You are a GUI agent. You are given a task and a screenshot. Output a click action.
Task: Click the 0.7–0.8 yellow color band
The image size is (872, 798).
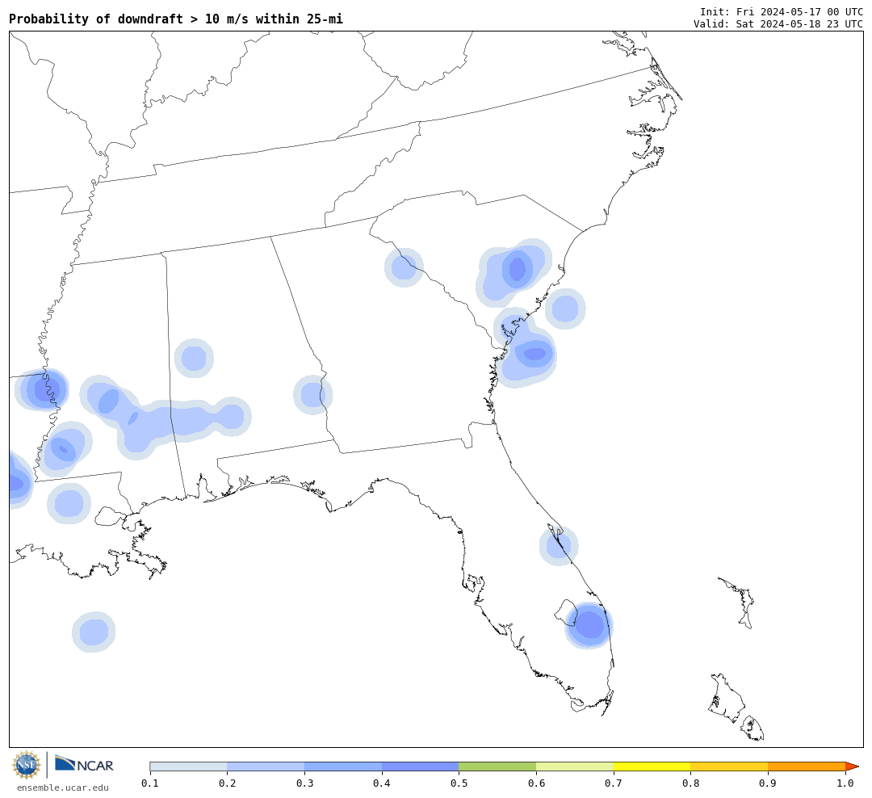(x=652, y=766)
